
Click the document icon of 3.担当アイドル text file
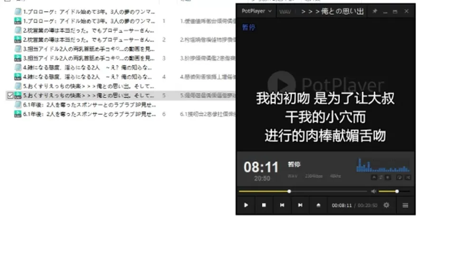[x=18, y=49]
